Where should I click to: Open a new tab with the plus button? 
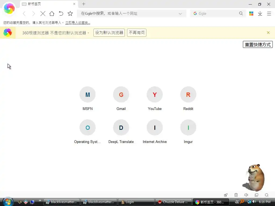[84, 4]
